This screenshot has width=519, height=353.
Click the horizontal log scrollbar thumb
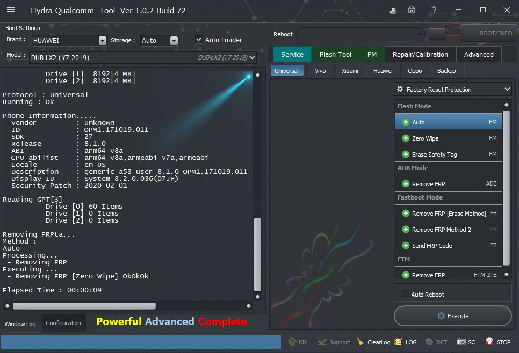84,306
